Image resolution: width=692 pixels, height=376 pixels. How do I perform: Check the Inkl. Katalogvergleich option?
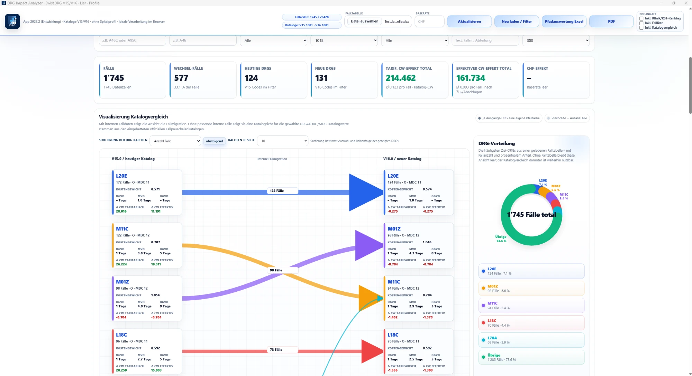pos(641,28)
